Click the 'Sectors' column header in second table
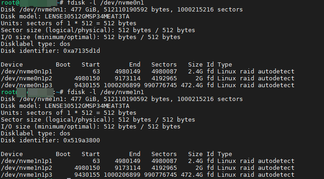Viewport: 324px width, 179px height. (164, 154)
